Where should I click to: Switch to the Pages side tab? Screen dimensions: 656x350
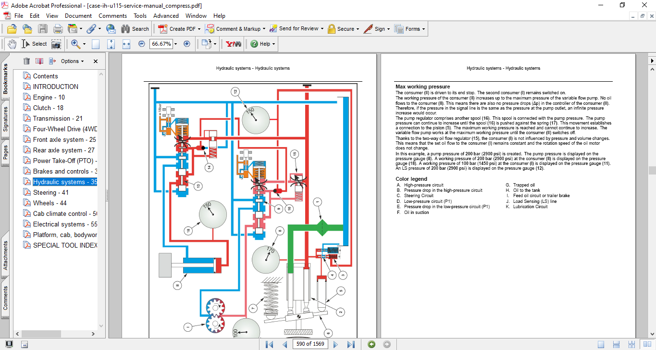(x=5, y=152)
